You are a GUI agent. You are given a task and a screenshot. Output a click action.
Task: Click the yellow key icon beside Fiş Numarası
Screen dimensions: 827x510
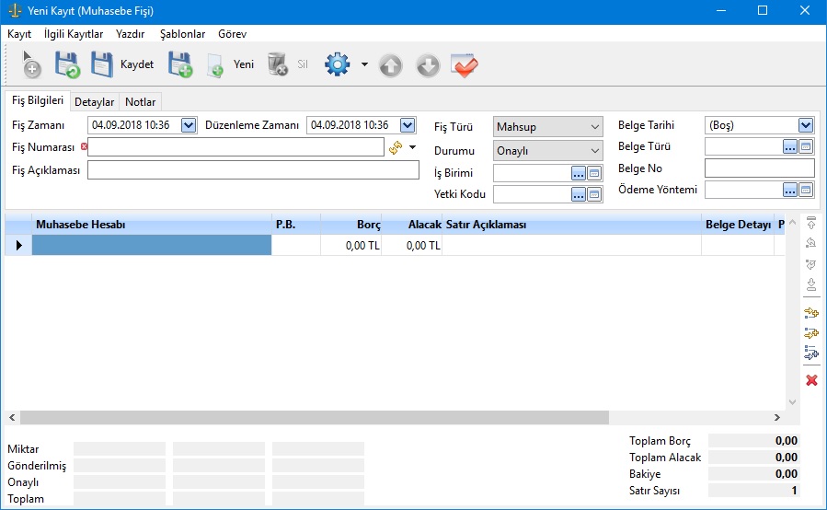[x=396, y=147]
